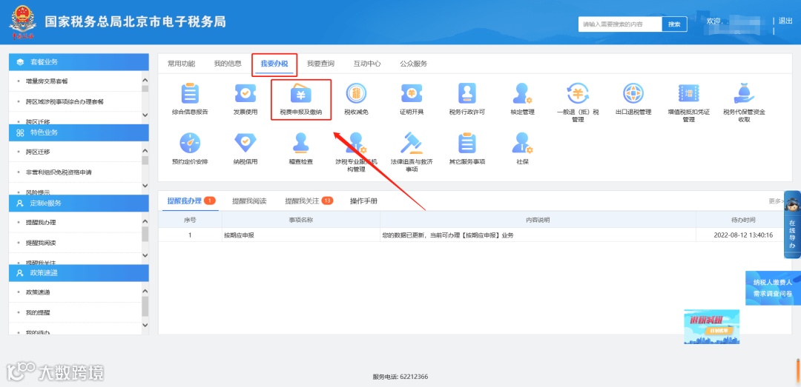Open 稽查检查 stamp icon

301,143
